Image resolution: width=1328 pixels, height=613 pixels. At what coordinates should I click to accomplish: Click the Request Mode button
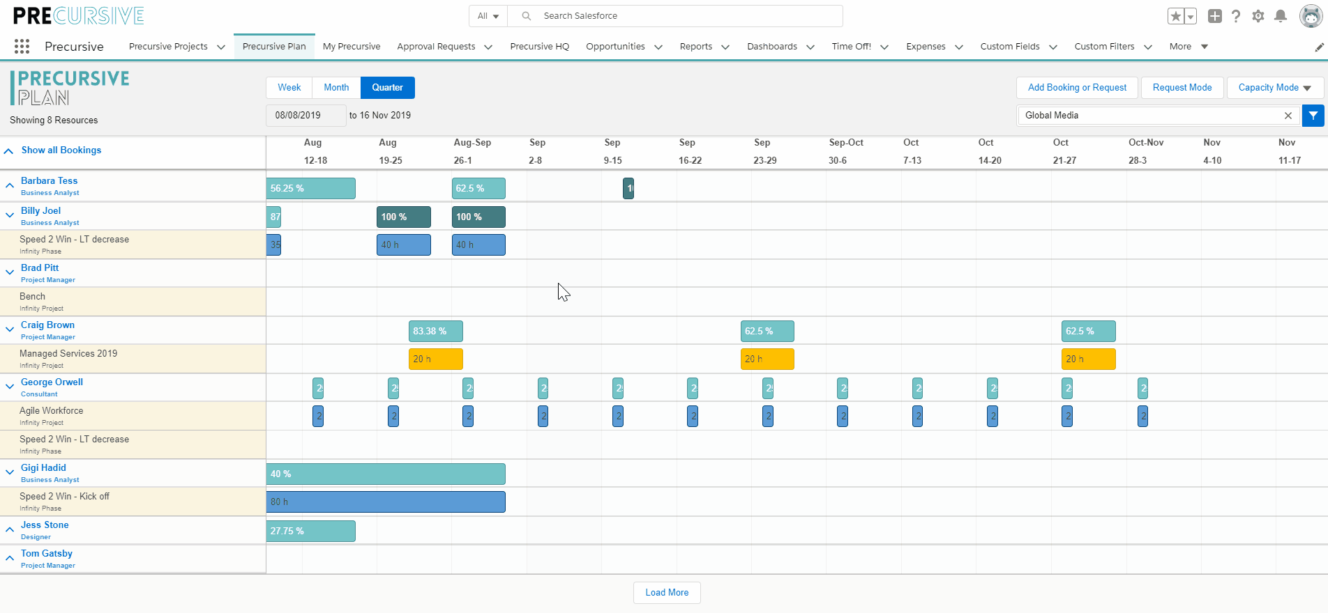pyautogui.click(x=1182, y=88)
